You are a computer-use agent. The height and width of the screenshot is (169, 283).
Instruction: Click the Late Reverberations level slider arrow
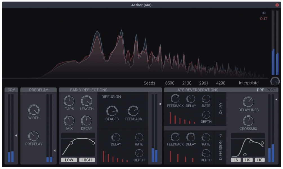pos(276,99)
